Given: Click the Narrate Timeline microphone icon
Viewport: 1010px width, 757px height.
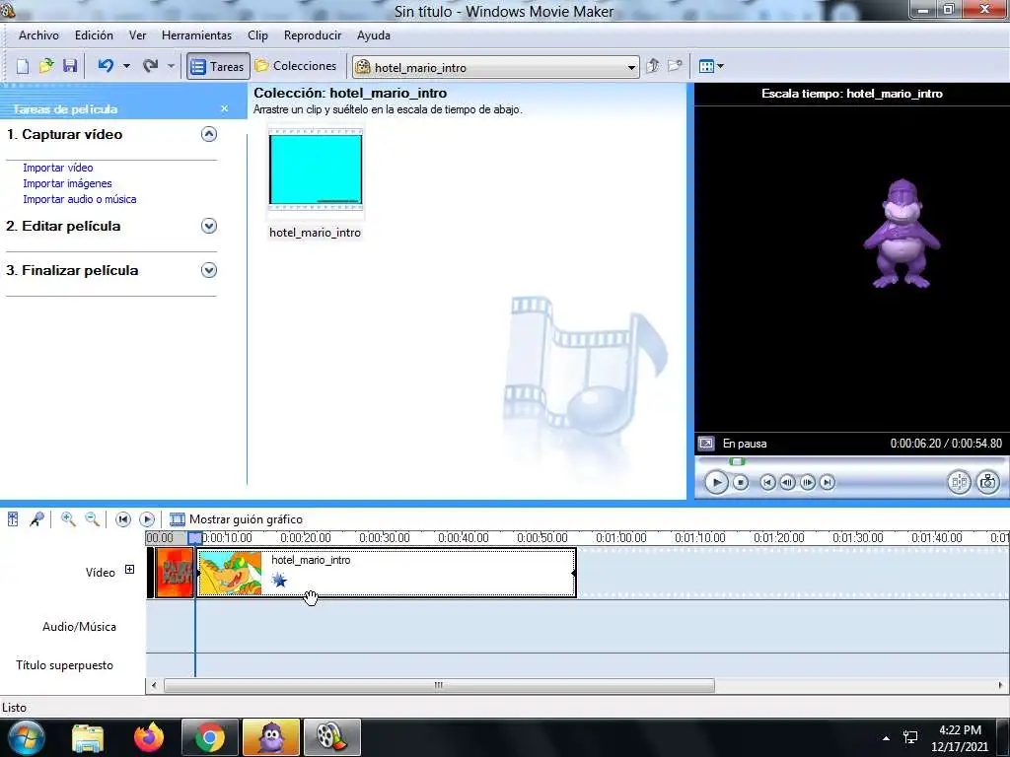Looking at the screenshot, I should click(x=36, y=518).
